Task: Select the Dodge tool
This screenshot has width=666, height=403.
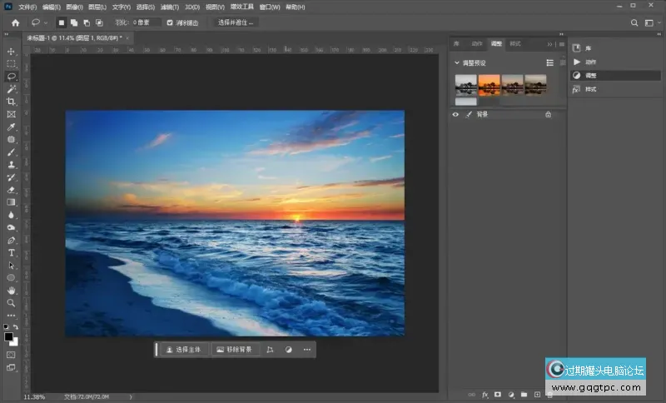Action: (x=11, y=227)
